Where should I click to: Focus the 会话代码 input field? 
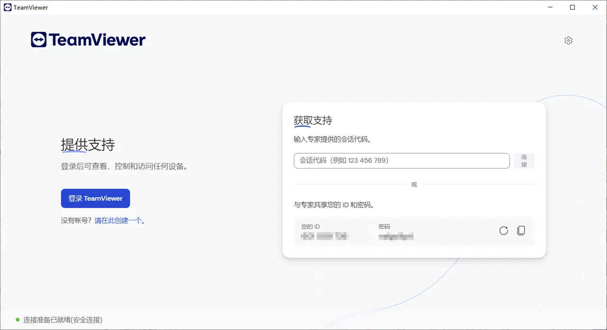pyautogui.click(x=402, y=160)
